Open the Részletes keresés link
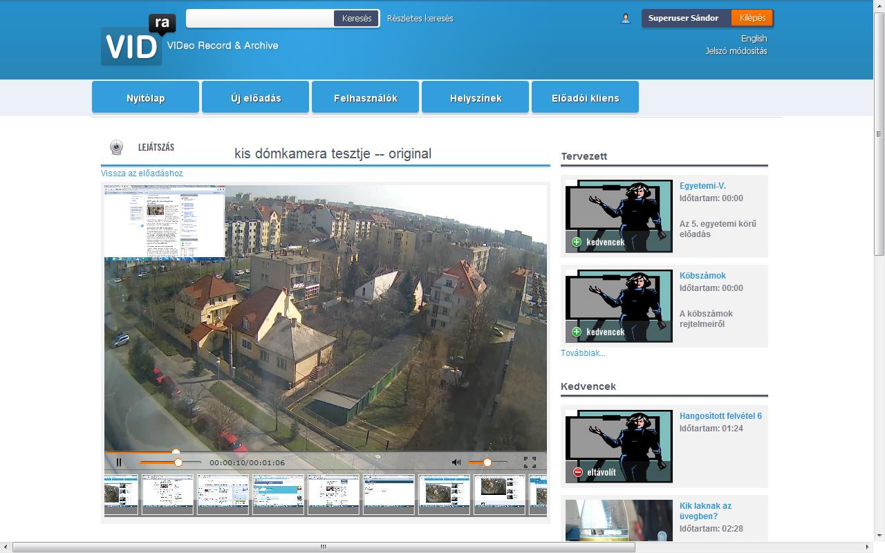Viewport: 885px width, 553px height. 420,19
